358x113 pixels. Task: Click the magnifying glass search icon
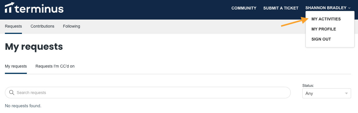pyautogui.click(x=12, y=93)
